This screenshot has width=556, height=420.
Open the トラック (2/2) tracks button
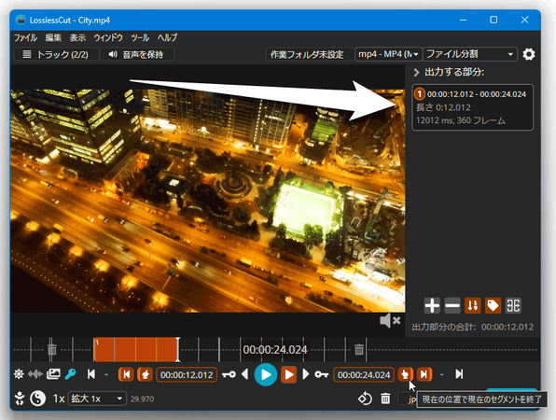coord(56,54)
